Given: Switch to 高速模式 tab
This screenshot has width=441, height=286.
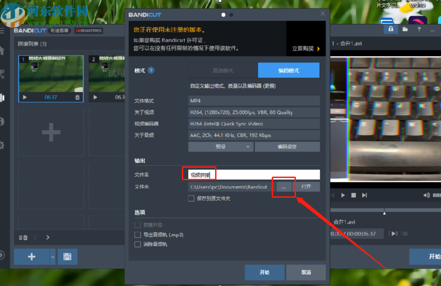Looking at the screenshot, I should pos(223,70).
